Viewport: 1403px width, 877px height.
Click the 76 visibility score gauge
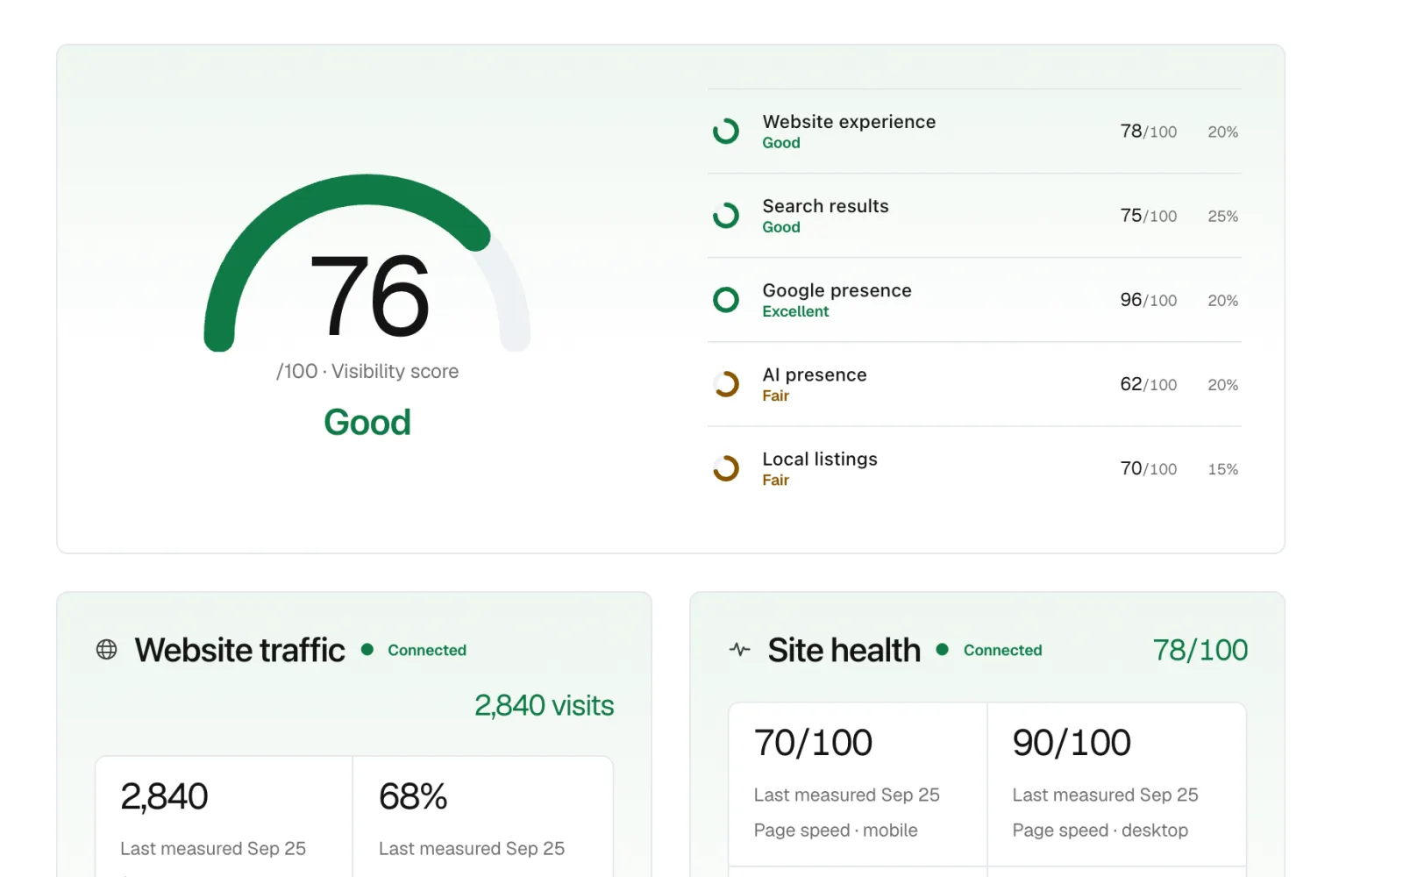tap(367, 263)
